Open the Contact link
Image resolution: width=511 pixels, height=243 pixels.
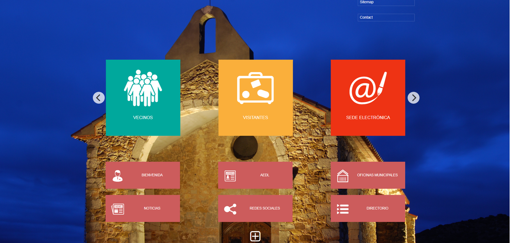[x=366, y=17]
